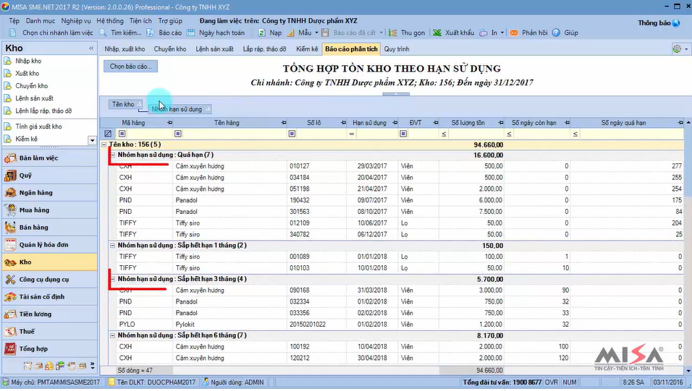
Task: Open the Quản lý hóa đơn module
Action: coord(49,245)
